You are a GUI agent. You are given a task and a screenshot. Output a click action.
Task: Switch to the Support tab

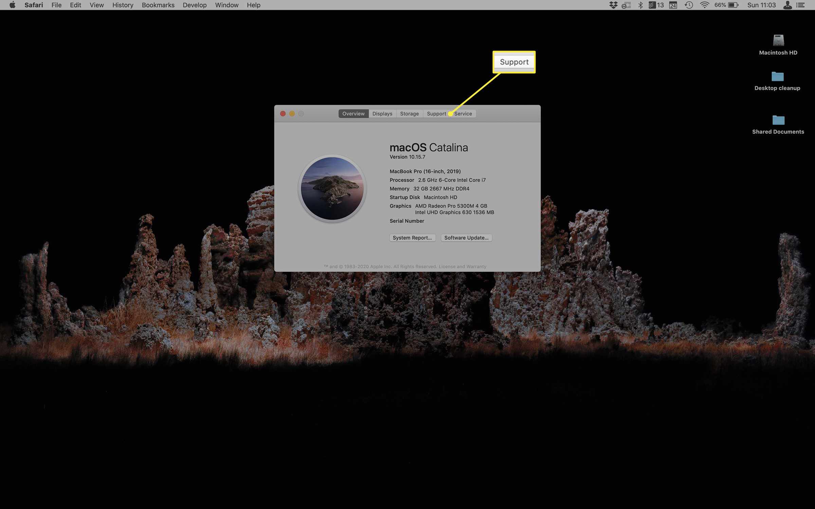(x=436, y=114)
